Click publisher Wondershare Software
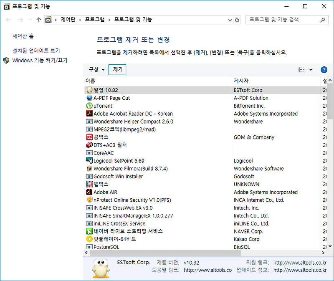 (x=258, y=169)
